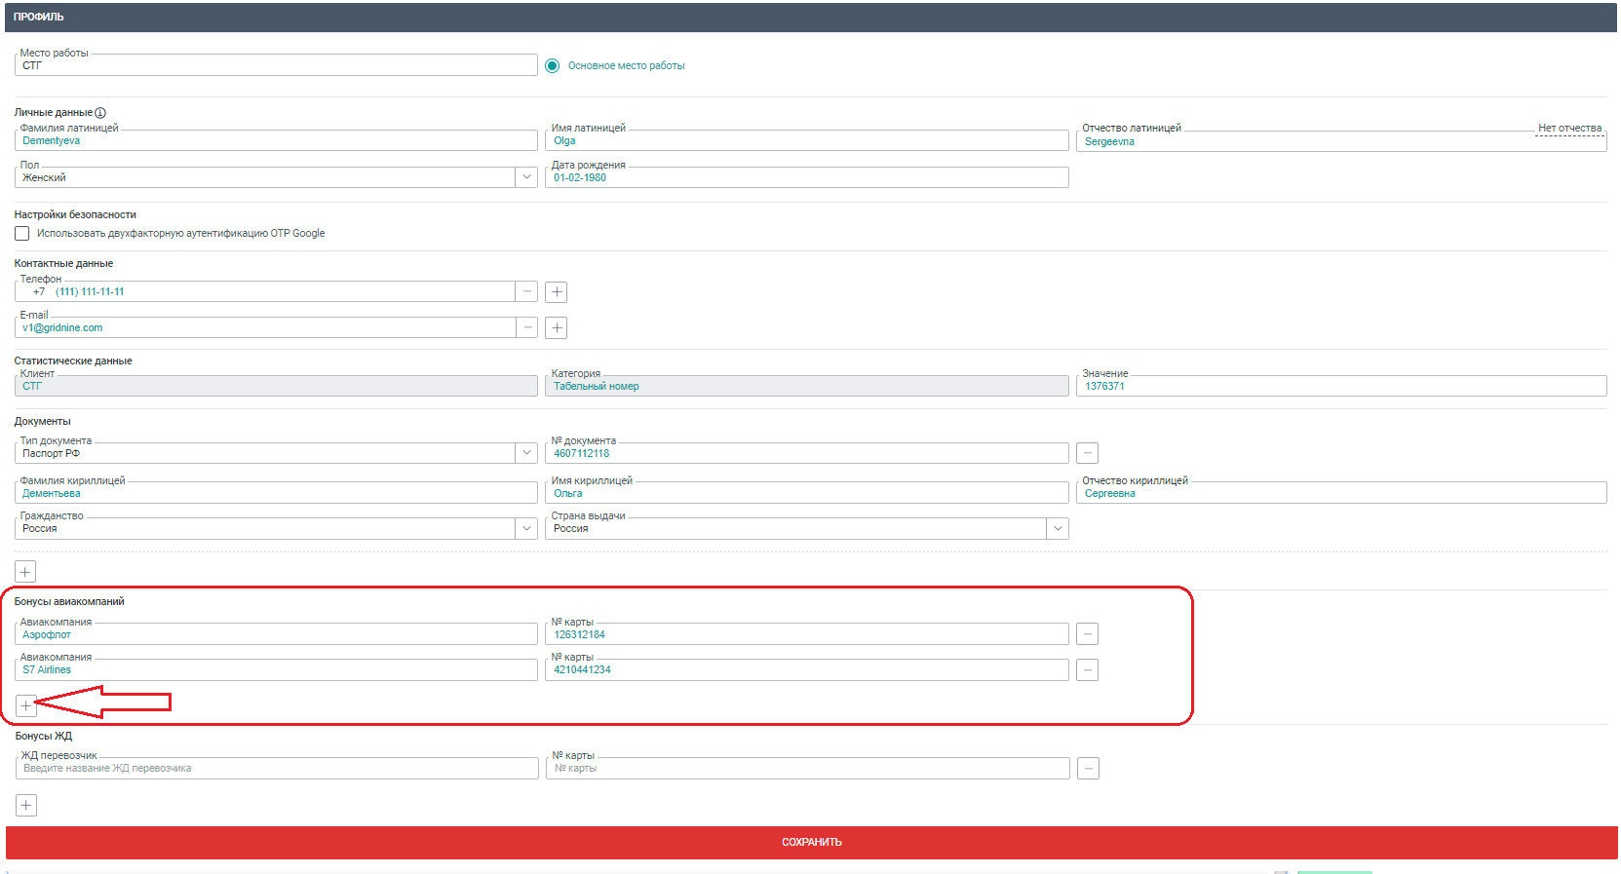Remove the passport document row
Screen dimensions: 1621x874
point(1087,453)
